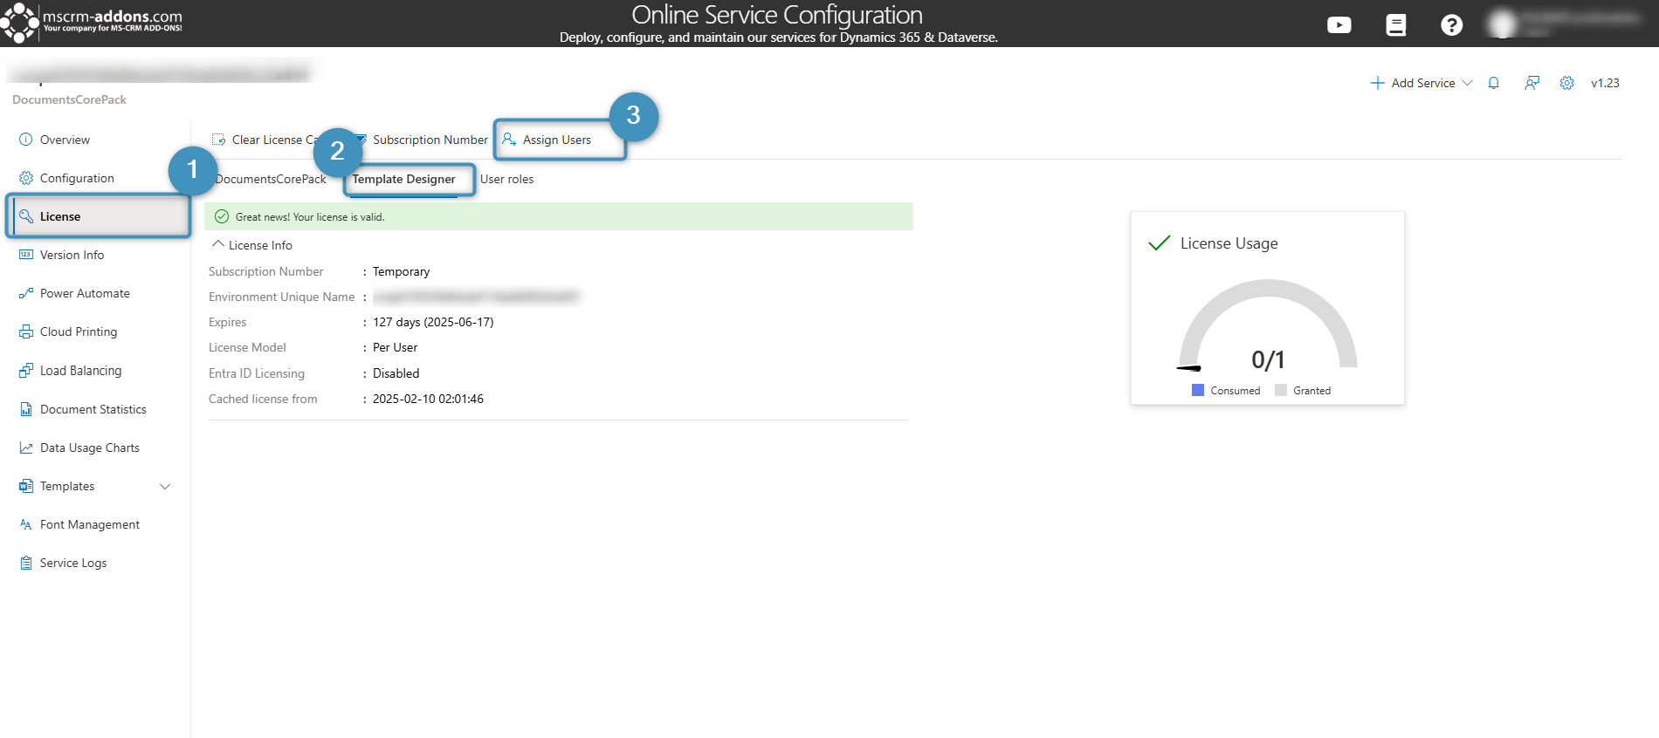Image resolution: width=1659 pixels, height=738 pixels.
Task: Click the Cloud Printing printer icon
Action: click(x=26, y=331)
